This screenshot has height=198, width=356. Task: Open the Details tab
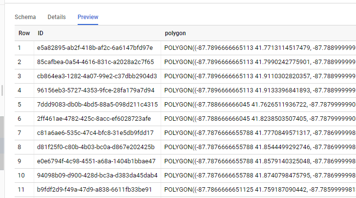tap(57, 17)
